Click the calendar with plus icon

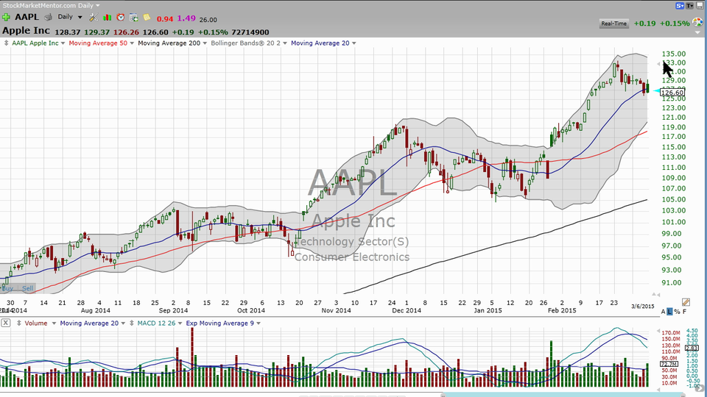(x=134, y=18)
